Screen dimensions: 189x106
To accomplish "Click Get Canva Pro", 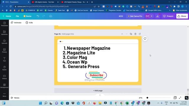I will (x=135, y=16).
